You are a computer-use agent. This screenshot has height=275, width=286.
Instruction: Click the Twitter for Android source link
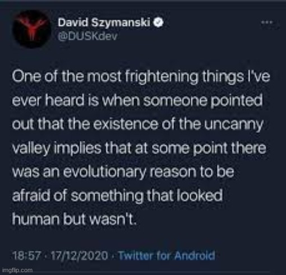(x=167, y=255)
